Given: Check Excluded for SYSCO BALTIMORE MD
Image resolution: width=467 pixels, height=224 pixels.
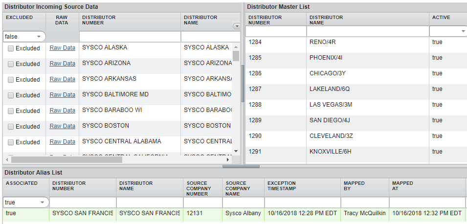Looking at the screenshot, I should point(11,95).
